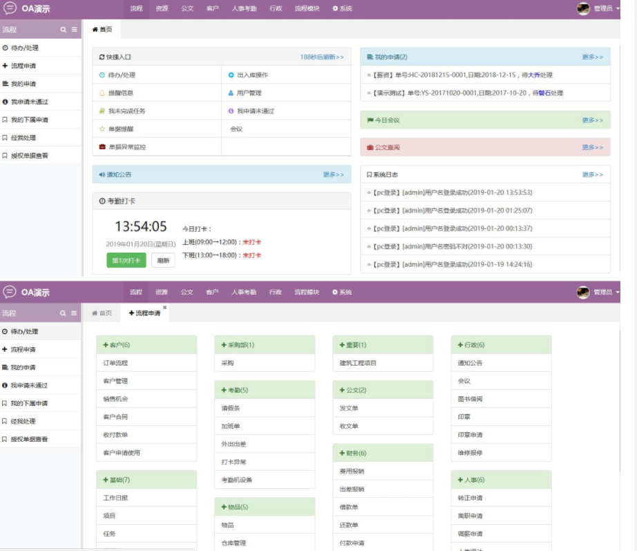Open the 我未完成任务 shortcut

(x=126, y=111)
